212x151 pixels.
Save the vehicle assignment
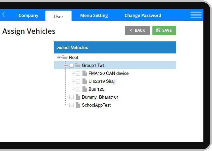(x=164, y=30)
